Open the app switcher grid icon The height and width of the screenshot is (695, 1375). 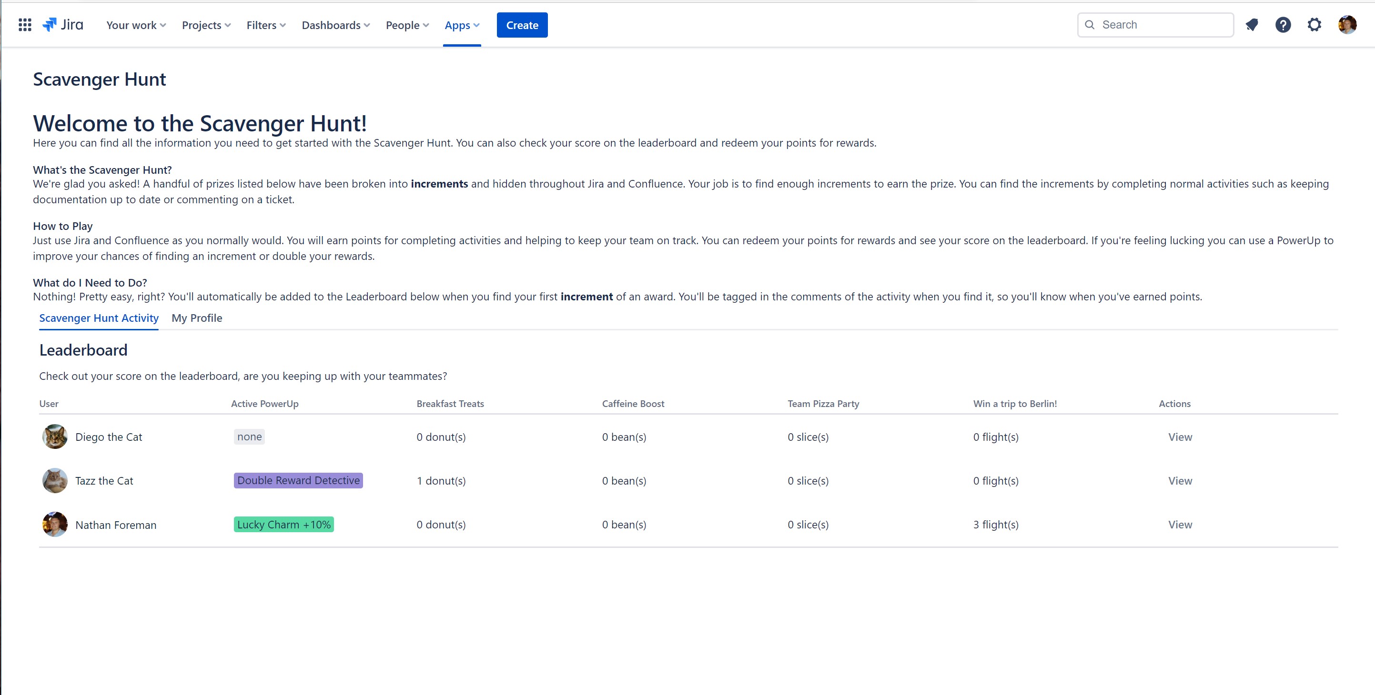coord(25,25)
